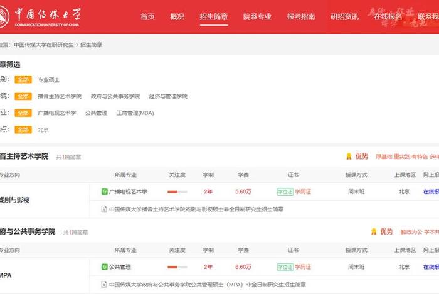Filter location by 北京
This screenshot has height=294, width=439.
tap(43, 129)
